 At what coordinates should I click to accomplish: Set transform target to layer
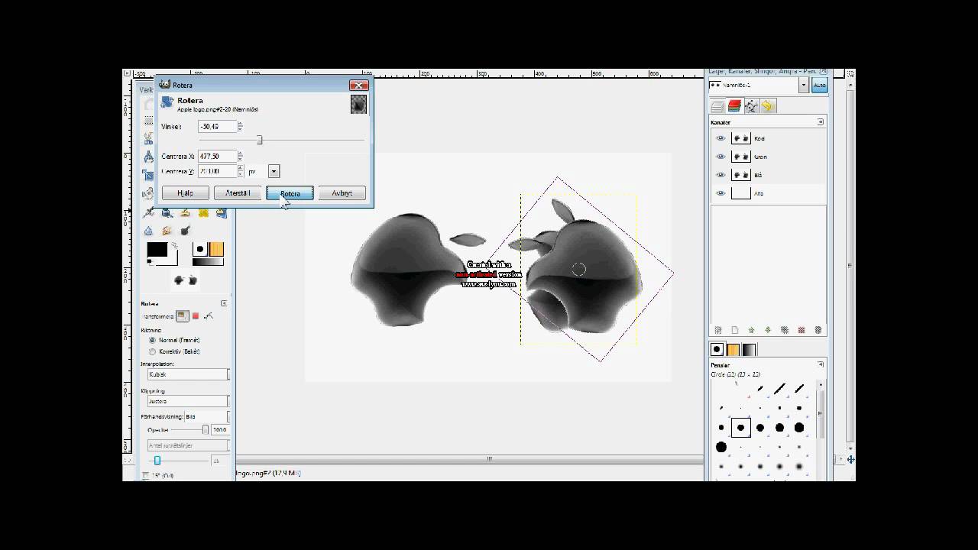182,315
